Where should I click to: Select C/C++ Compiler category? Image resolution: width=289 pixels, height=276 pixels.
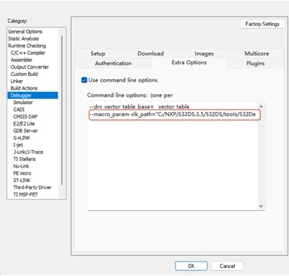28,53
